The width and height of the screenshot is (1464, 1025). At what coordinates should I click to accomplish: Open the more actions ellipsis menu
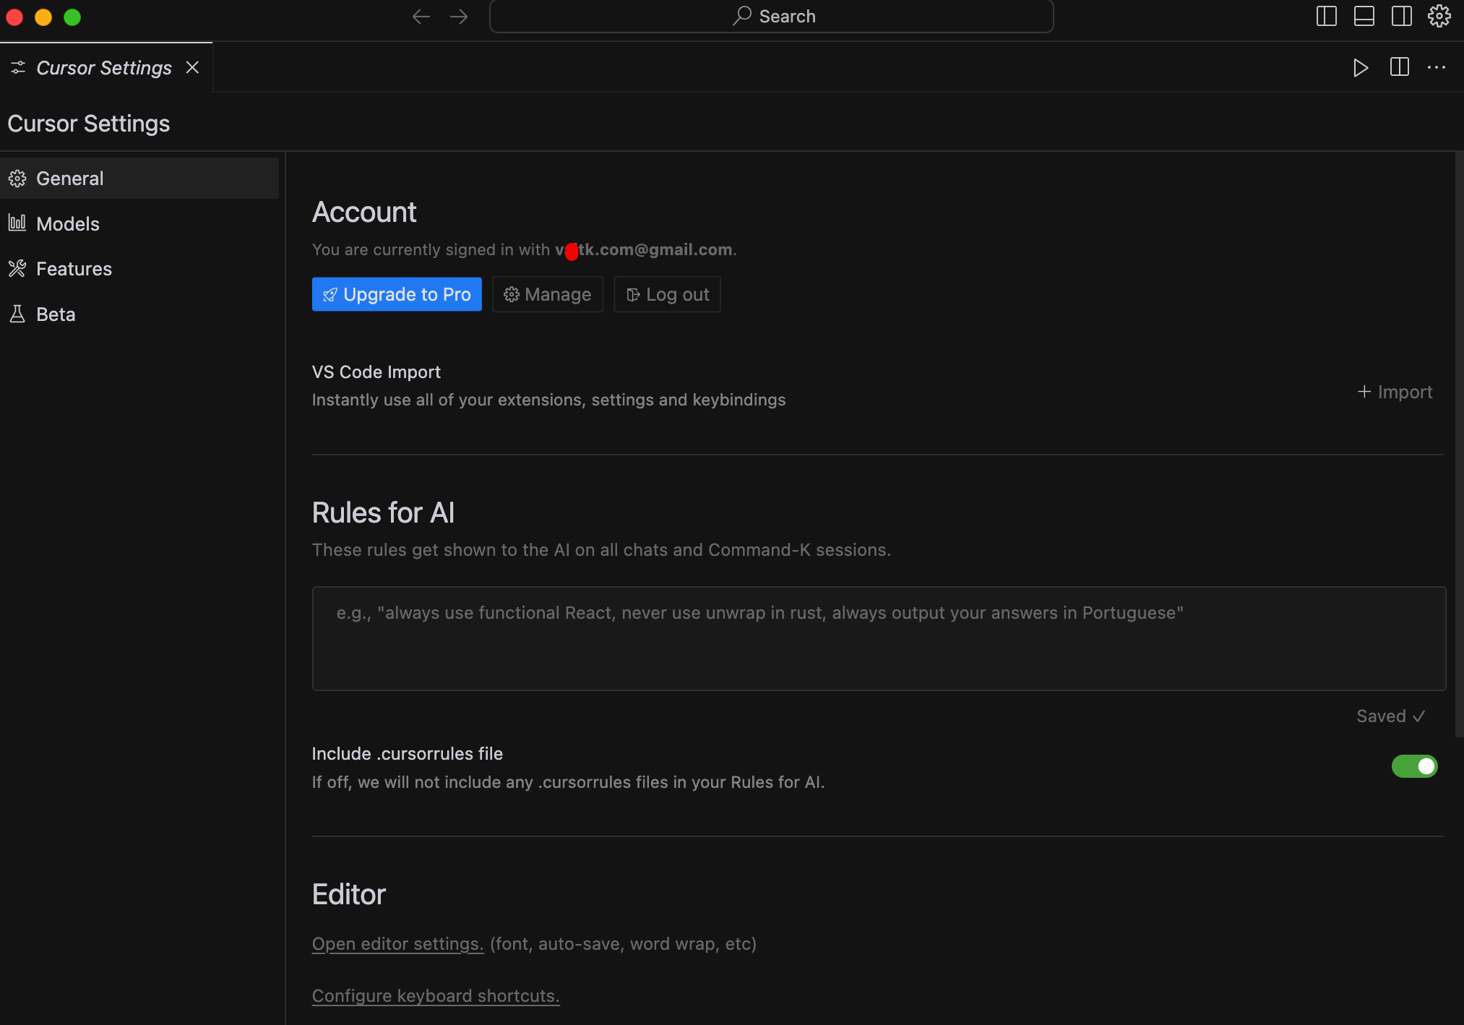(1437, 67)
